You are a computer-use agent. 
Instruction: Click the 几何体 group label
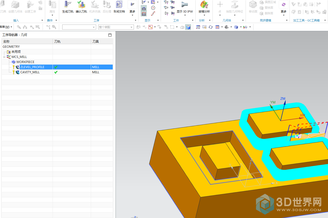click(227, 20)
